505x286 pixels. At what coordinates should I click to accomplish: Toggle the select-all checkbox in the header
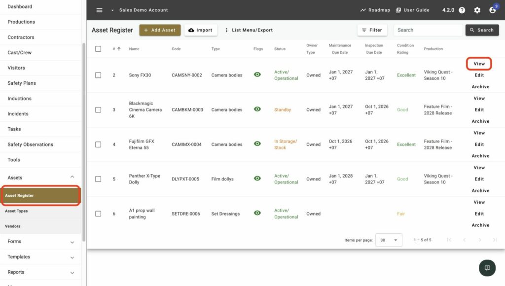tap(98, 49)
